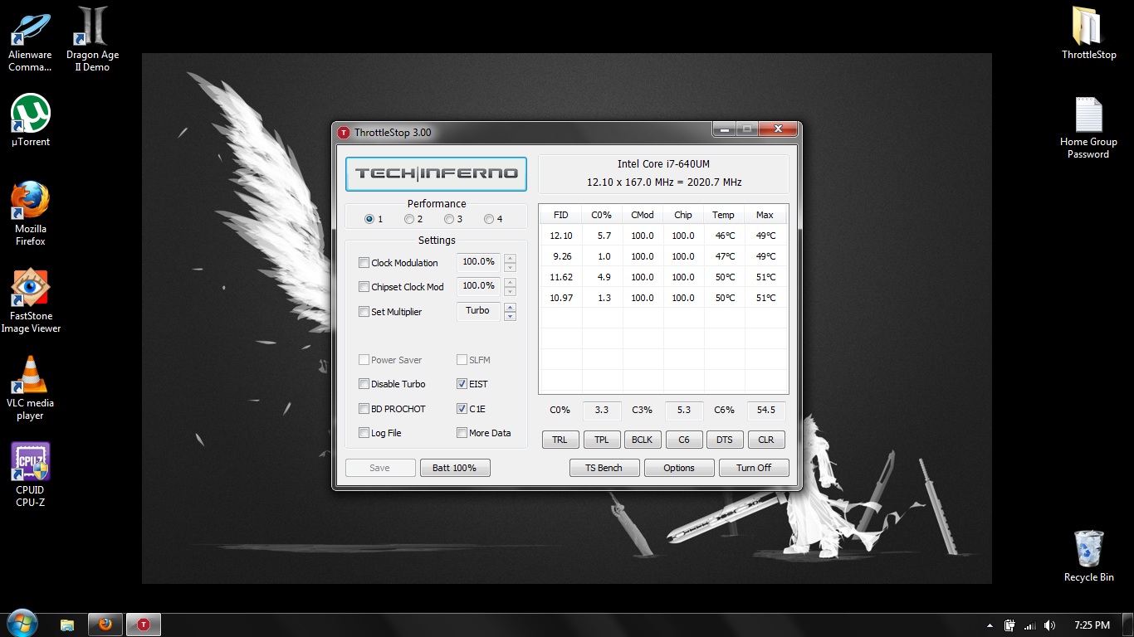Click the BCLK button
The height and width of the screenshot is (637, 1134).
(x=643, y=440)
